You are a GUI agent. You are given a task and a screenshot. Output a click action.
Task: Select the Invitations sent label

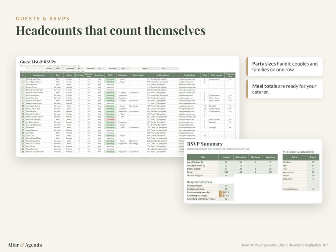pos(195,186)
